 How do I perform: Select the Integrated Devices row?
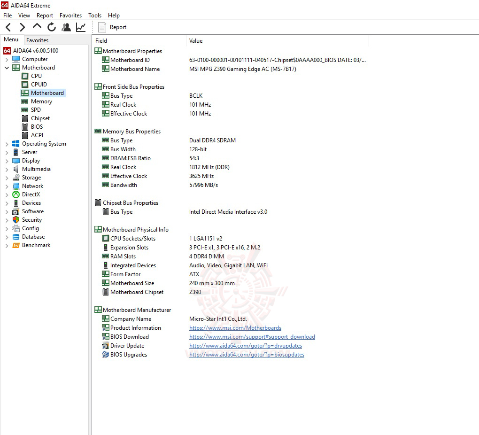point(231,265)
